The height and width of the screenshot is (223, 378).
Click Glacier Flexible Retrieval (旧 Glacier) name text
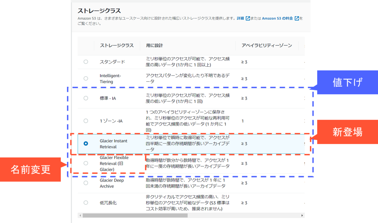[x=114, y=164]
